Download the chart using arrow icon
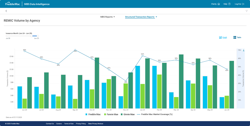Screen dimensions: 250x126 click(x=244, y=50)
